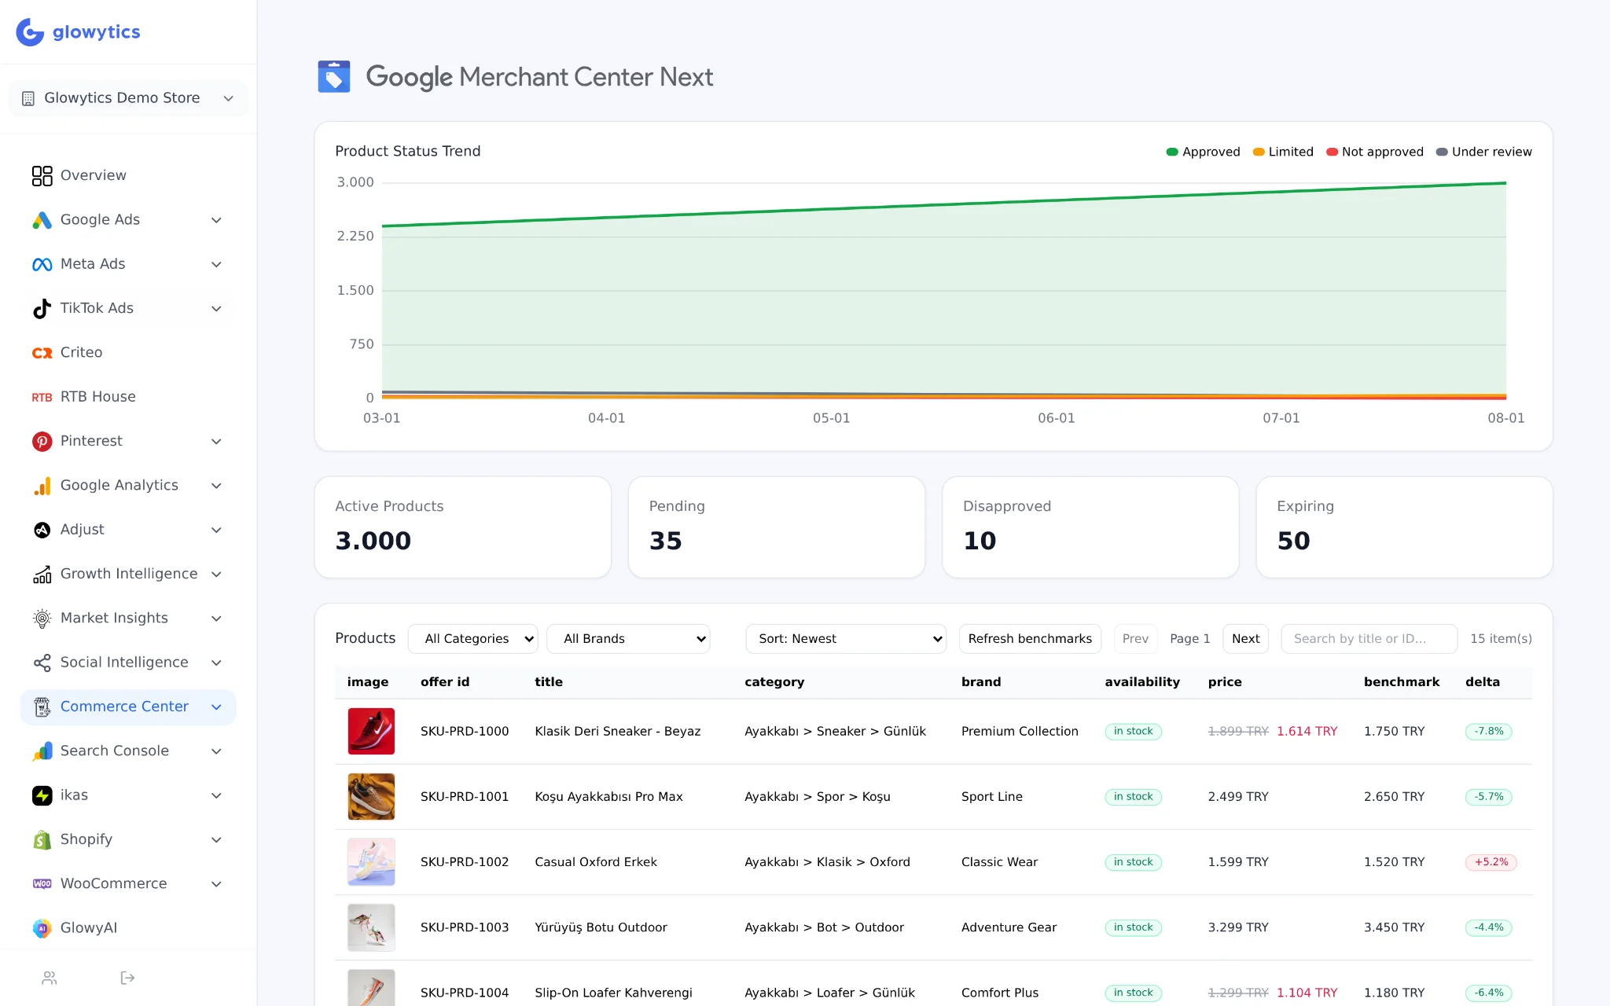Image resolution: width=1610 pixels, height=1006 pixels.
Task: Sort by the price column header
Action: pyautogui.click(x=1225, y=682)
